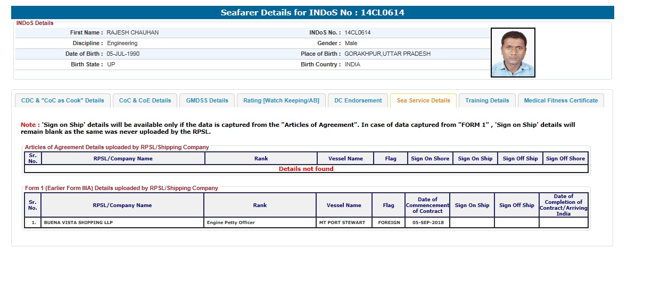
Task: Click the Sign Off Shore column header
Action: point(565,158)
